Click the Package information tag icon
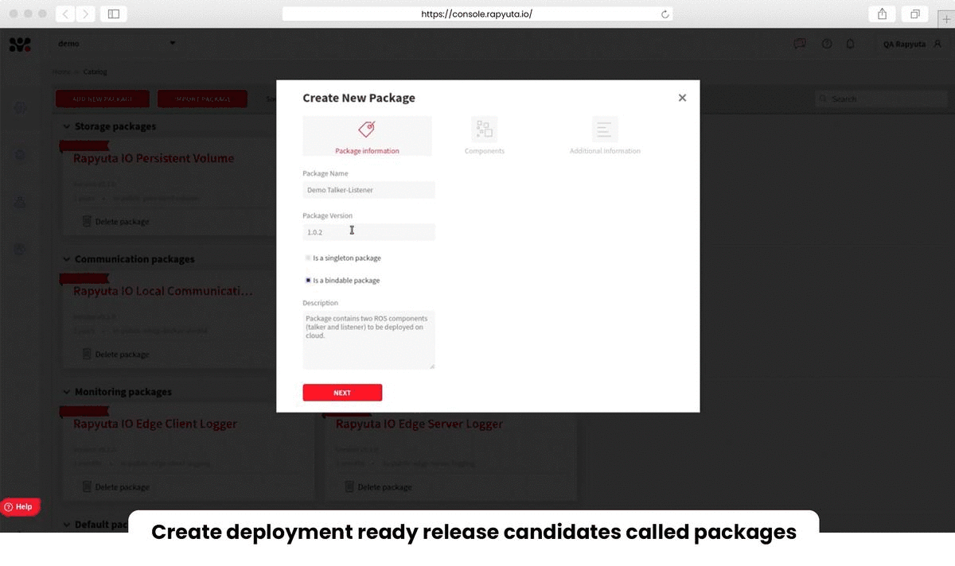This screenshot has width=955, height=566. tap(367, 130)
